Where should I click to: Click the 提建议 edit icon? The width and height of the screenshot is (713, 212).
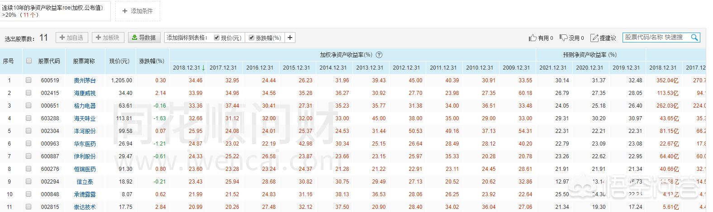point(594,38)
